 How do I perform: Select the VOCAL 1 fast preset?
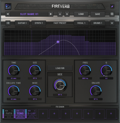pos(81,23)
